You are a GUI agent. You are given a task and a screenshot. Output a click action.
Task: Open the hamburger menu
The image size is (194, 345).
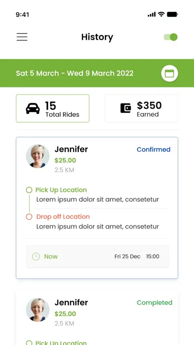pos(22,37)
